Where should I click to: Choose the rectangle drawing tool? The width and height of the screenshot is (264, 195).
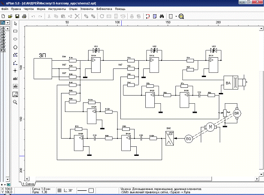point(15,31)
